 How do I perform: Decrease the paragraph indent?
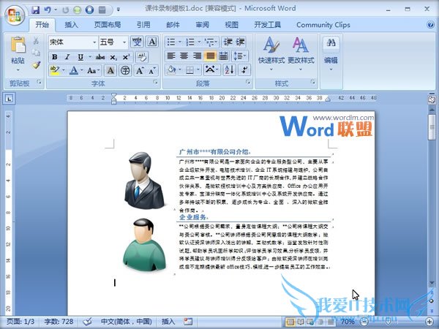pyautogui.click(x=228, y=42)
